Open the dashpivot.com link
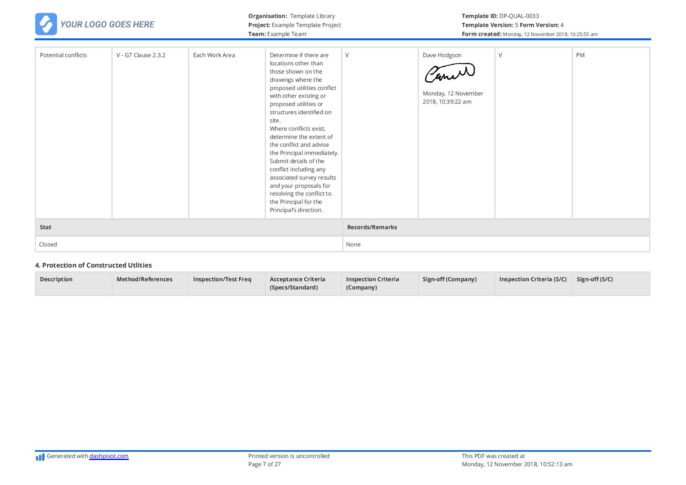Image resolution: width=686 pixels, height=485 pixels. (x=109, y=456)
